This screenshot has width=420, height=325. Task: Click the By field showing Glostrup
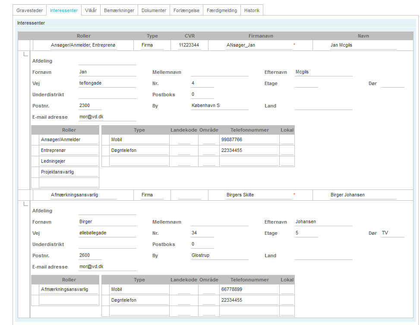pyautogui.click(x=219, y=256)
